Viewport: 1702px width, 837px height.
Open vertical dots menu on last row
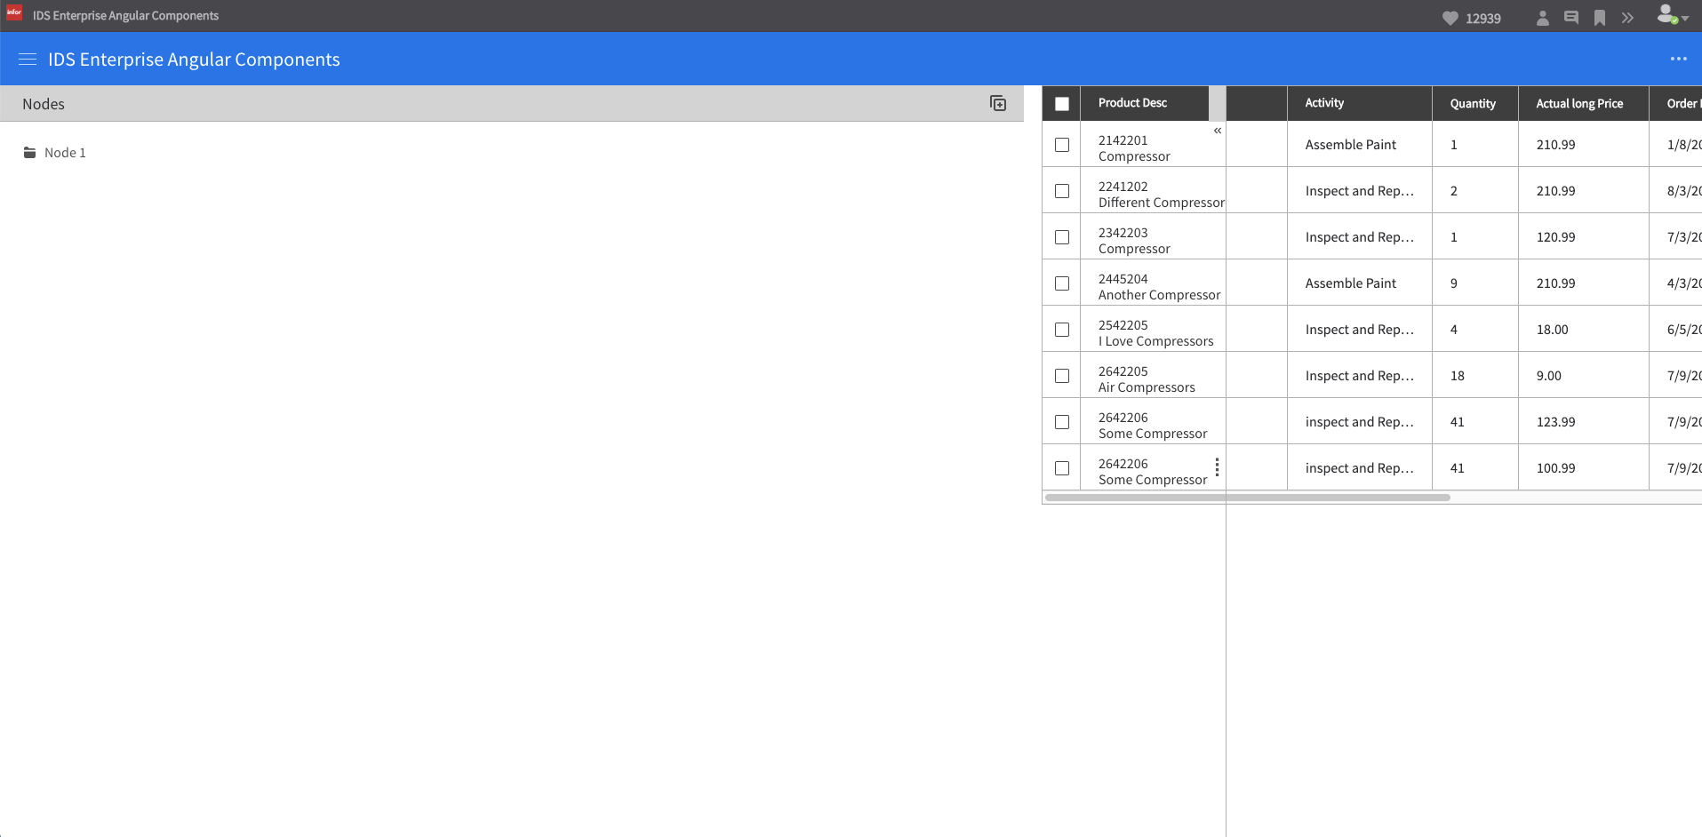coord(1217,467)
